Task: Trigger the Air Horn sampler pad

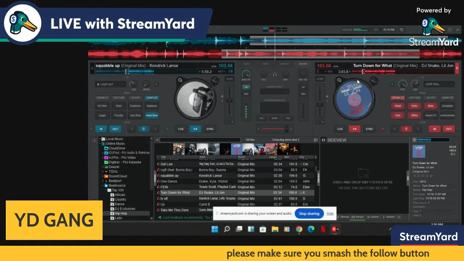Action: [x=102, y=106]
